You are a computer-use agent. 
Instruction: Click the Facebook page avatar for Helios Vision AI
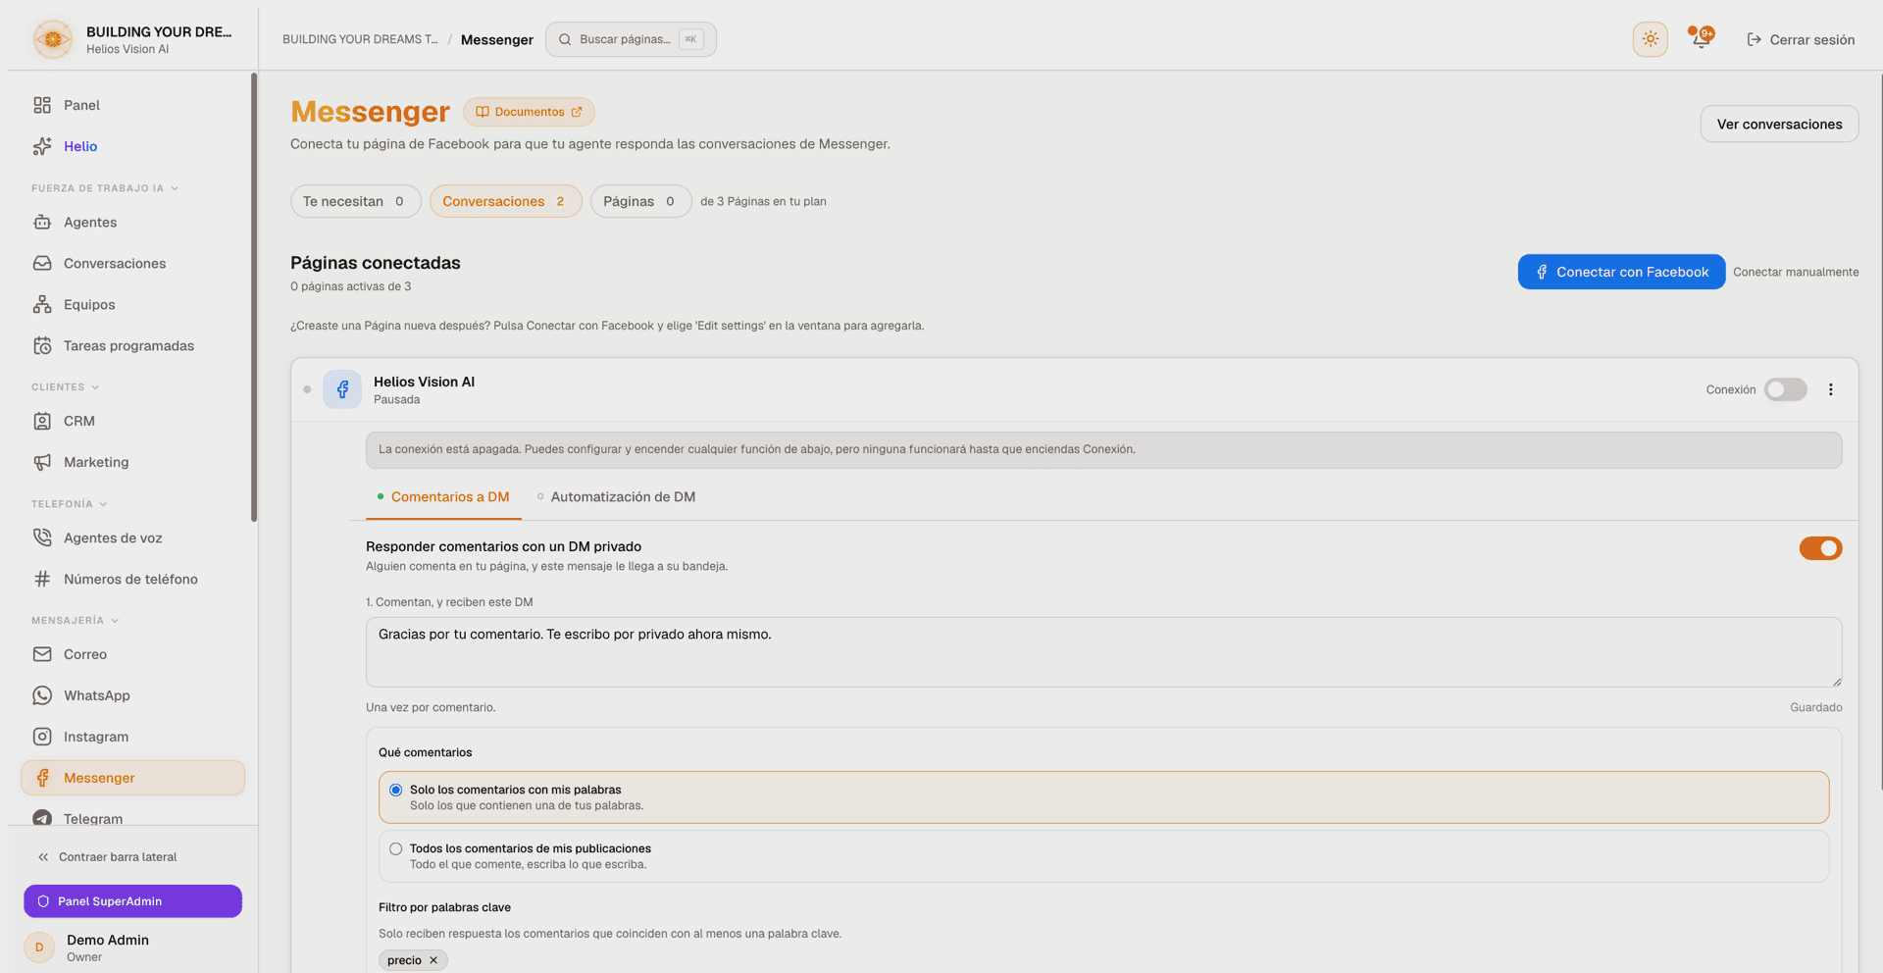tap(342, 389)
